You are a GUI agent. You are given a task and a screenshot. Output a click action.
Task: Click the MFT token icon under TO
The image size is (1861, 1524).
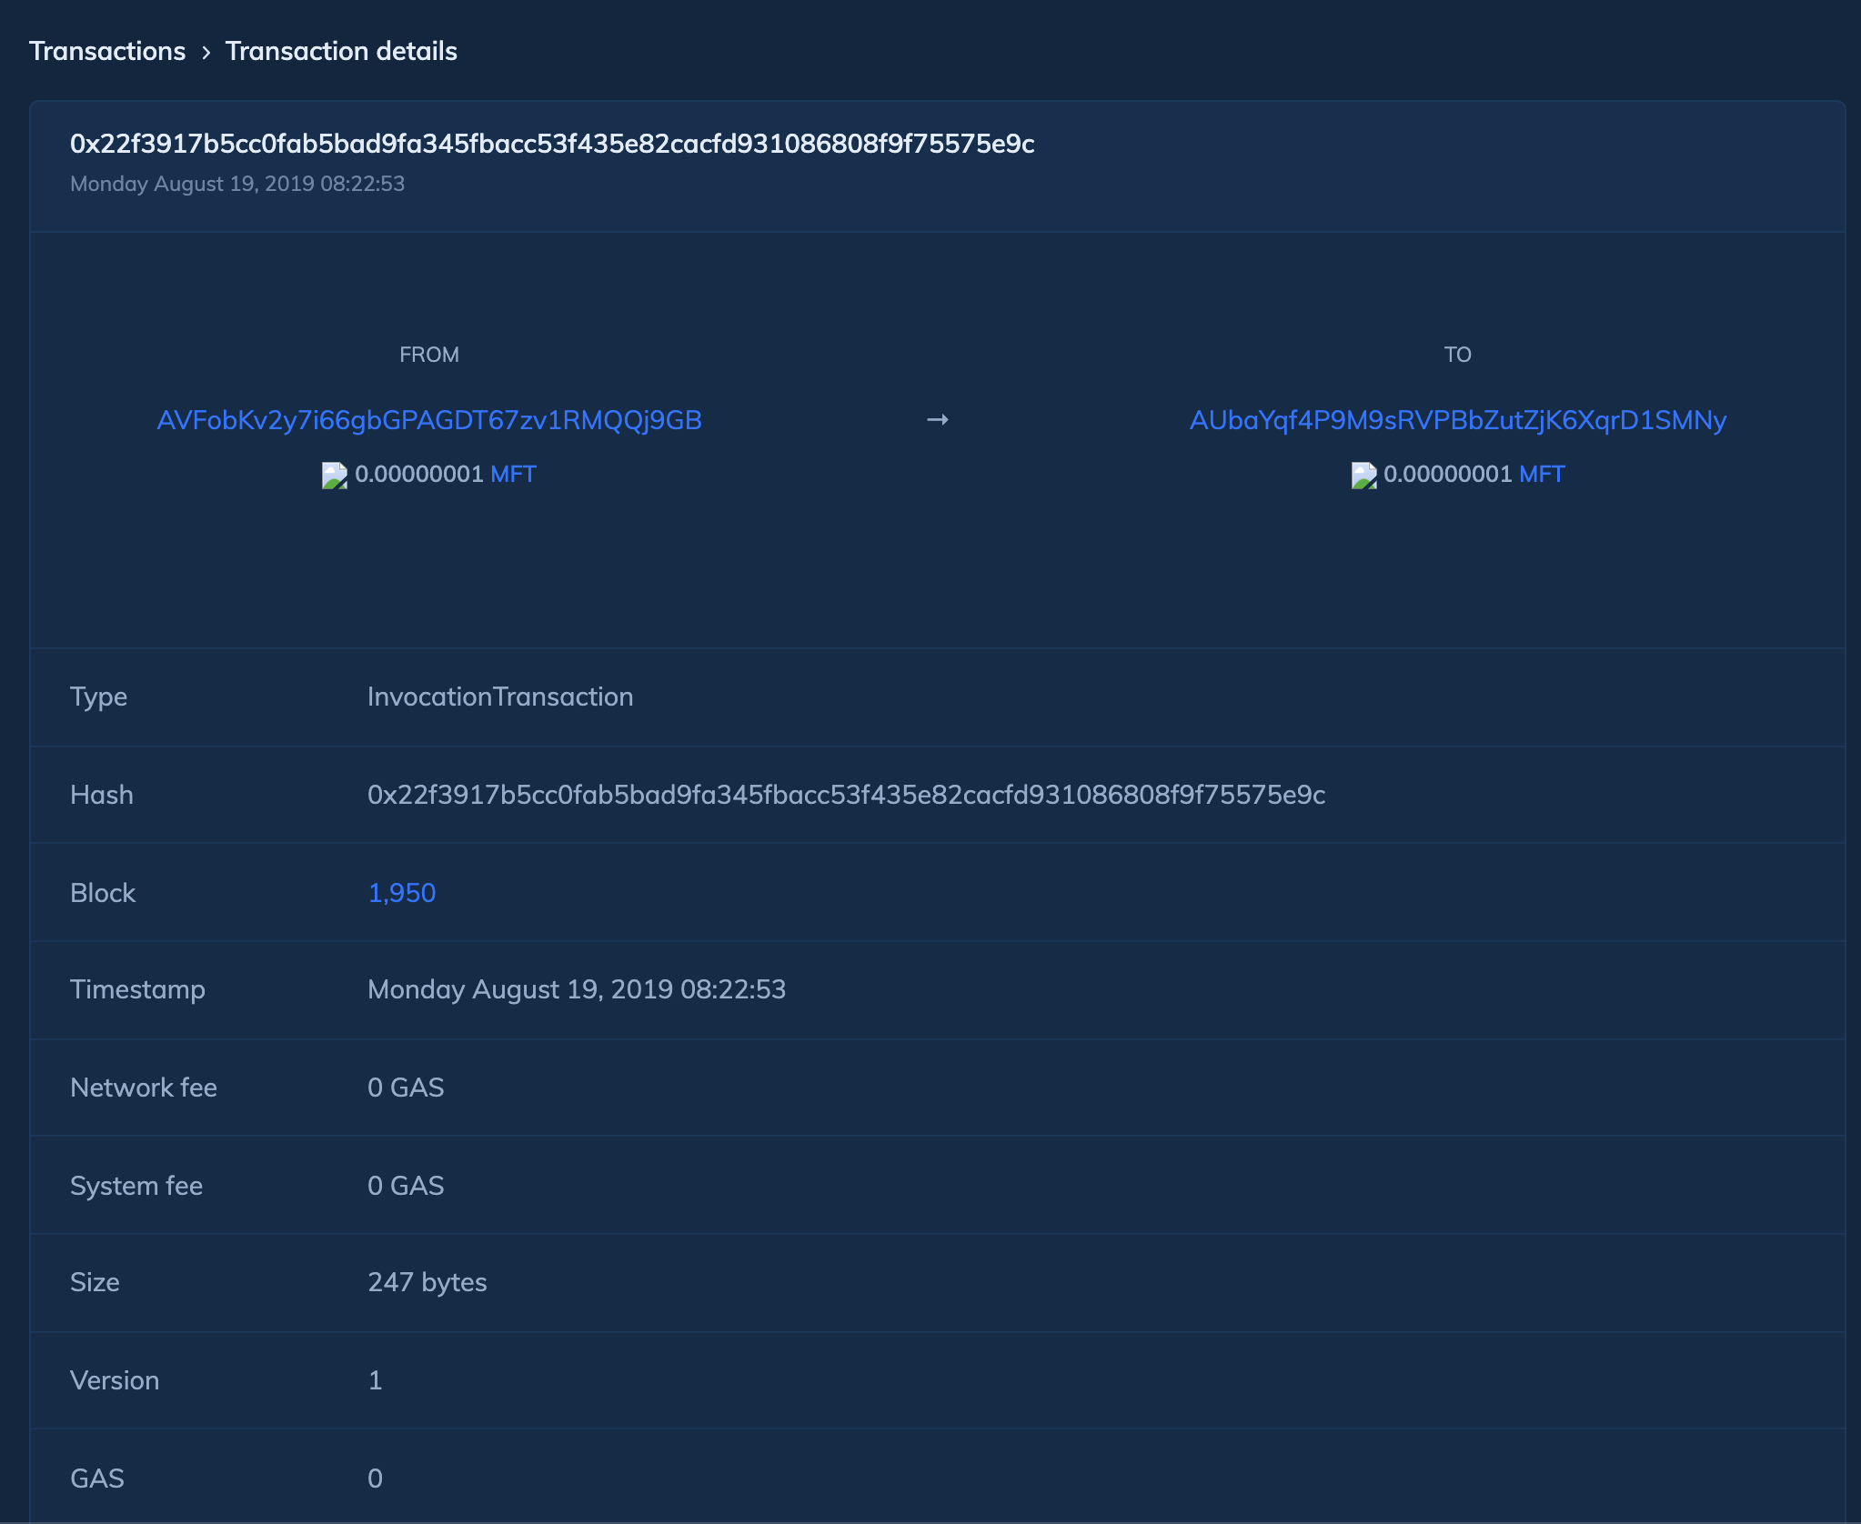(1363, 475)
